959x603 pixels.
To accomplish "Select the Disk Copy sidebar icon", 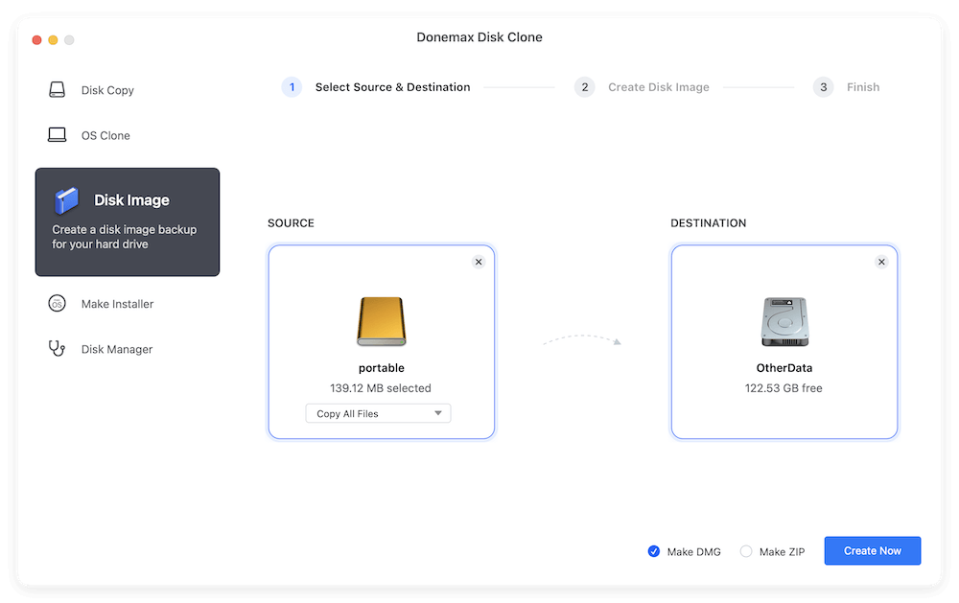I will [x=58, y=89].
